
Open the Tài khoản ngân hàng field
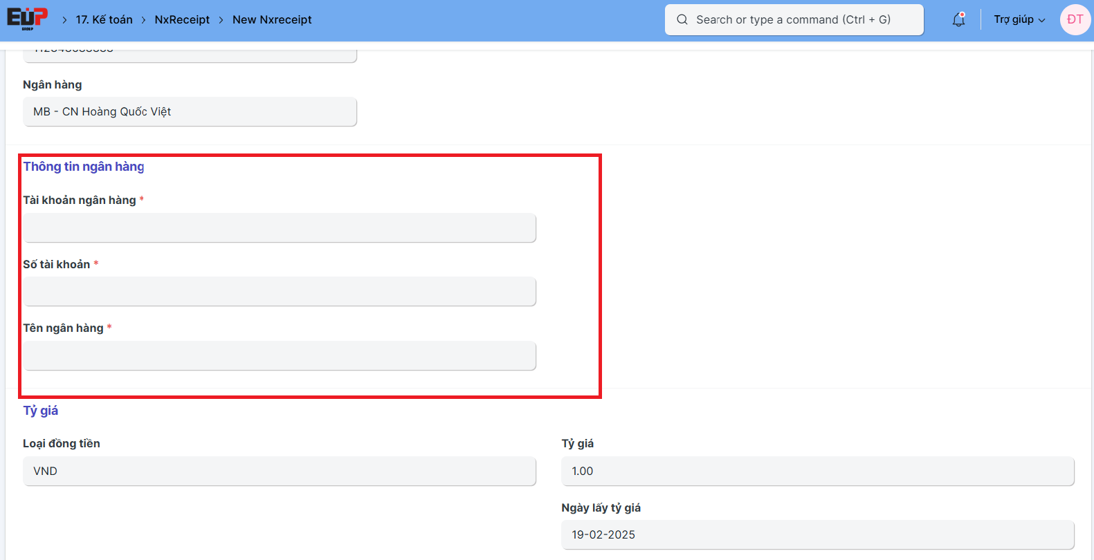click(280, 228)
